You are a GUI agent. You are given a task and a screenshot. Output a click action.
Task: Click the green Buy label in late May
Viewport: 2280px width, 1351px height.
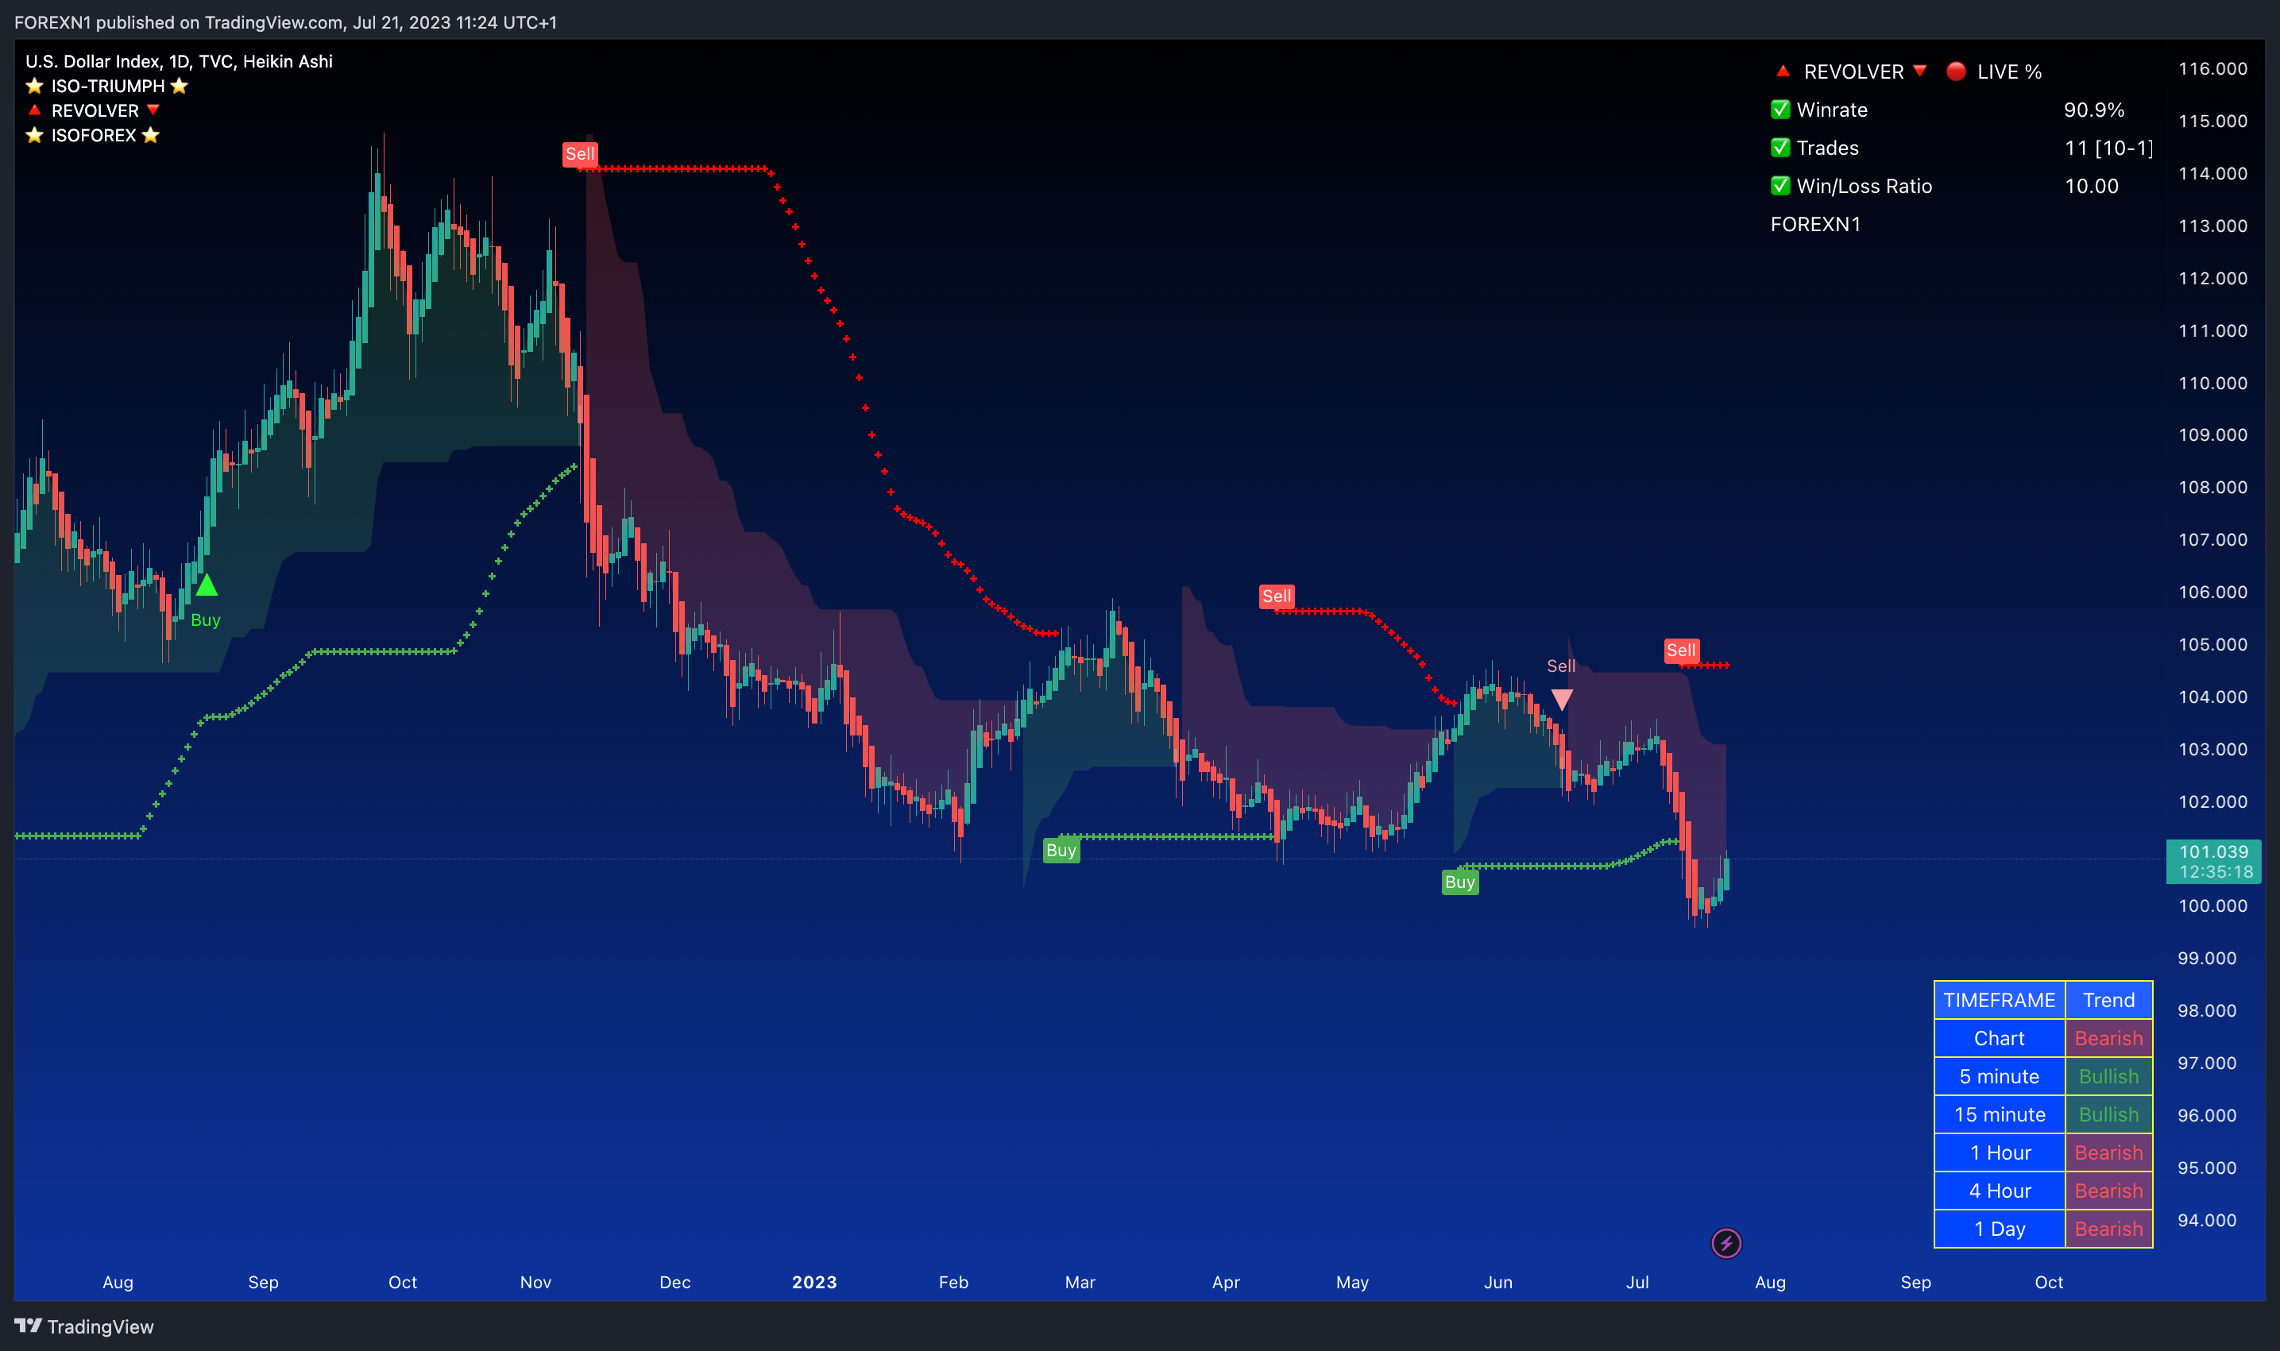pos(1459,882)
